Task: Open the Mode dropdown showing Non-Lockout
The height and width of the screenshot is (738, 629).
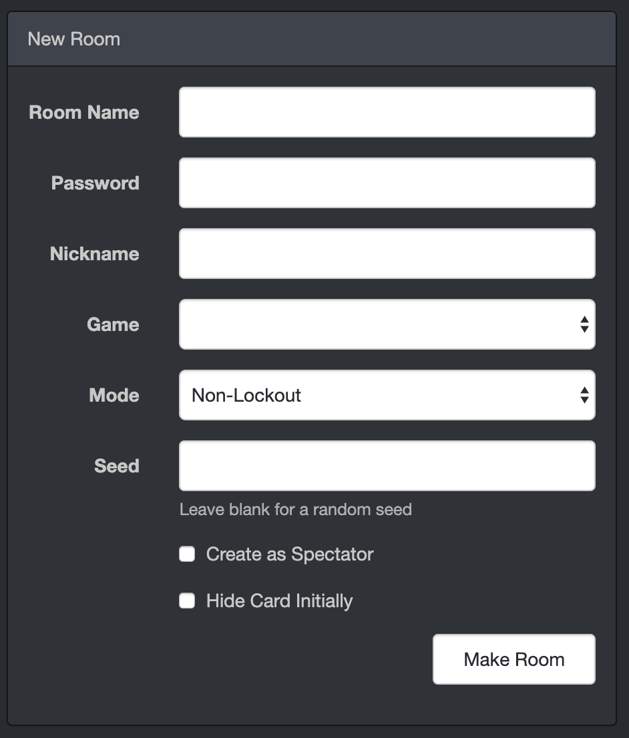Action: point(387,395)
